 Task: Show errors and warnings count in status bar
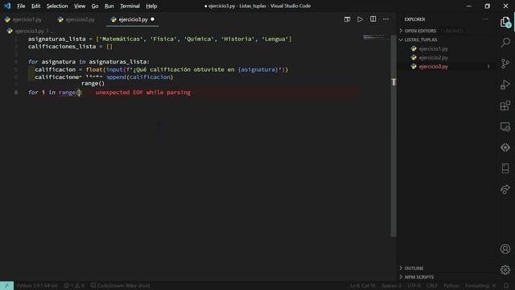tap(74, 285)
